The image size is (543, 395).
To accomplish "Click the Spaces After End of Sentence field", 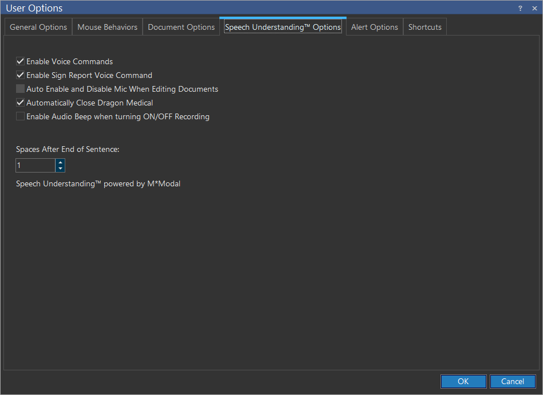I will coord(35,166).
